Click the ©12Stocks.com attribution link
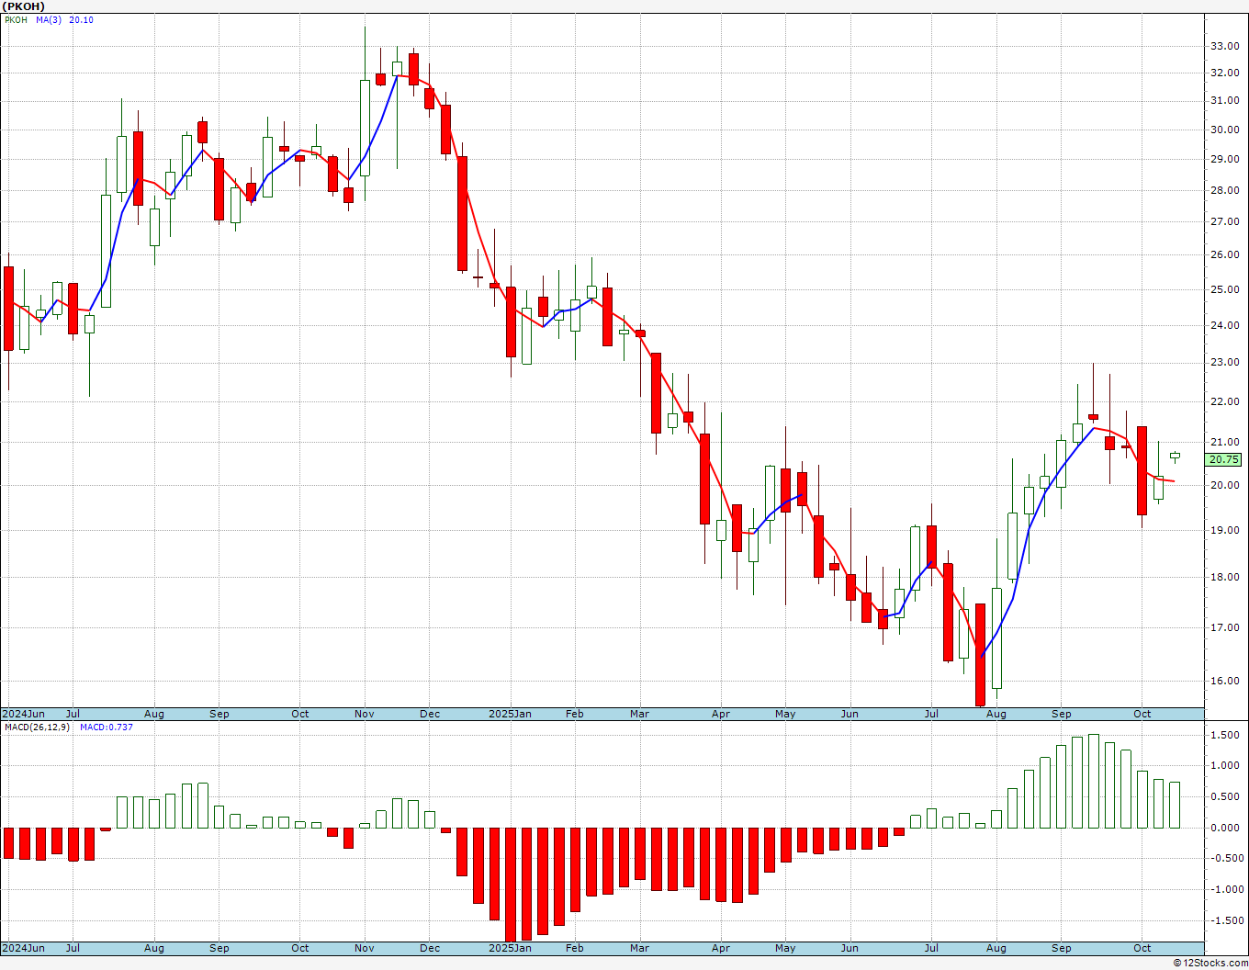Screen dimensions: 1249x970 point(1212,963)
